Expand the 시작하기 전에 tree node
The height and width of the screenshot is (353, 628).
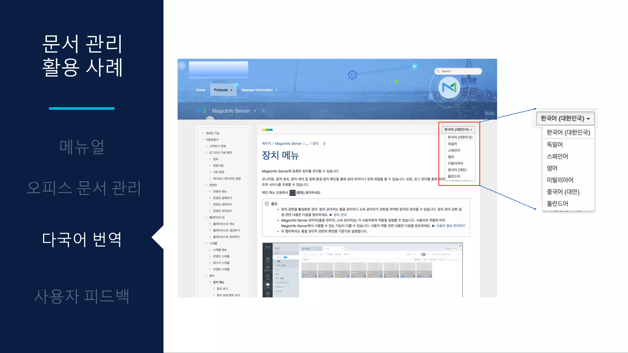[x=206, y=146]
